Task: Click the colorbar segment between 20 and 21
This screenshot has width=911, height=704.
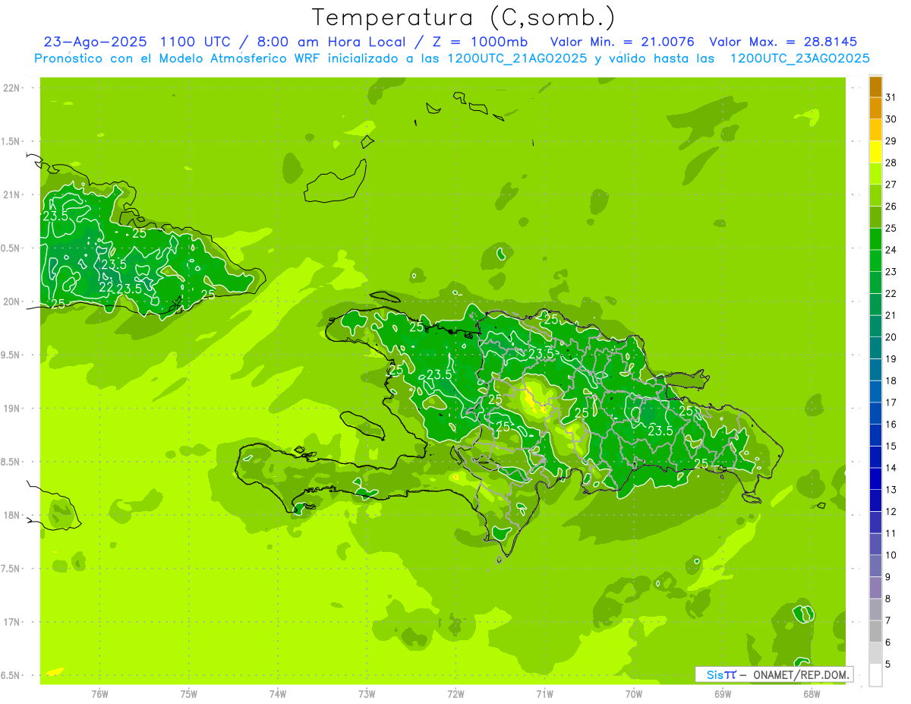Action: coord(875,327)
